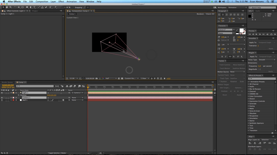Apply the Wiggler settings
Image resolution: width=277 pixels, height=155 pixels.
(x=271, y=71)
